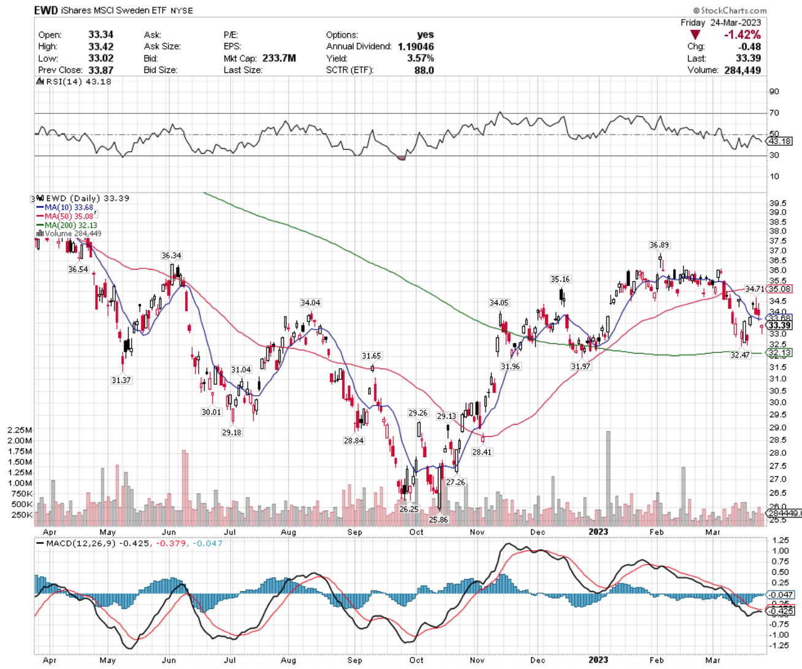Click the RSI(14) 43.18 legend label
This screenshot has height=669, width=802.
coord(78,81)
